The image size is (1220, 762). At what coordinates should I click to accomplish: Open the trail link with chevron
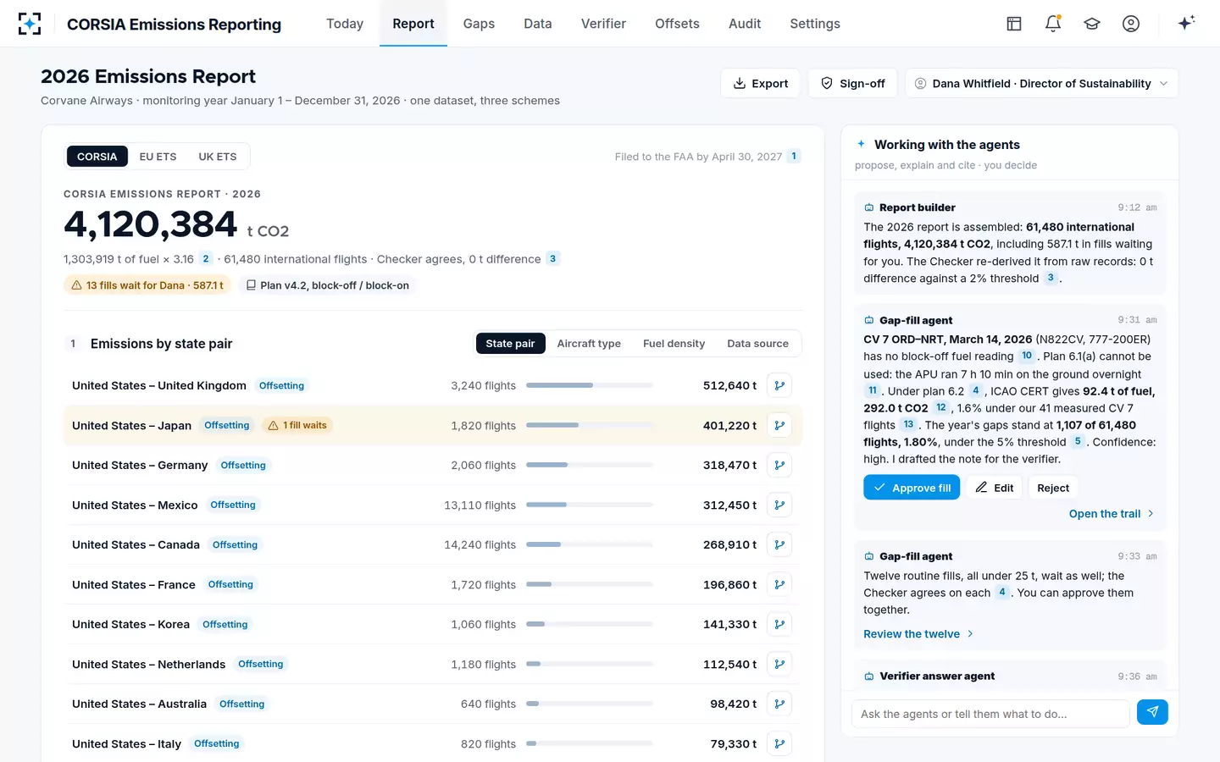[1112, 514]
